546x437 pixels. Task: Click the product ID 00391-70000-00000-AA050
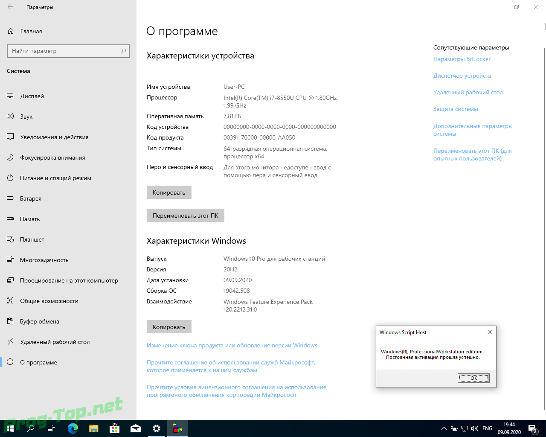(259, 137)
